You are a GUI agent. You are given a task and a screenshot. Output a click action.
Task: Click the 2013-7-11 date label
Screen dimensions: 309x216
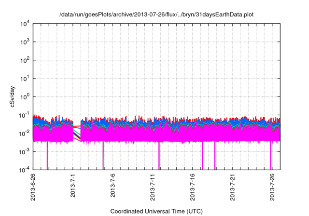[153, 187]
